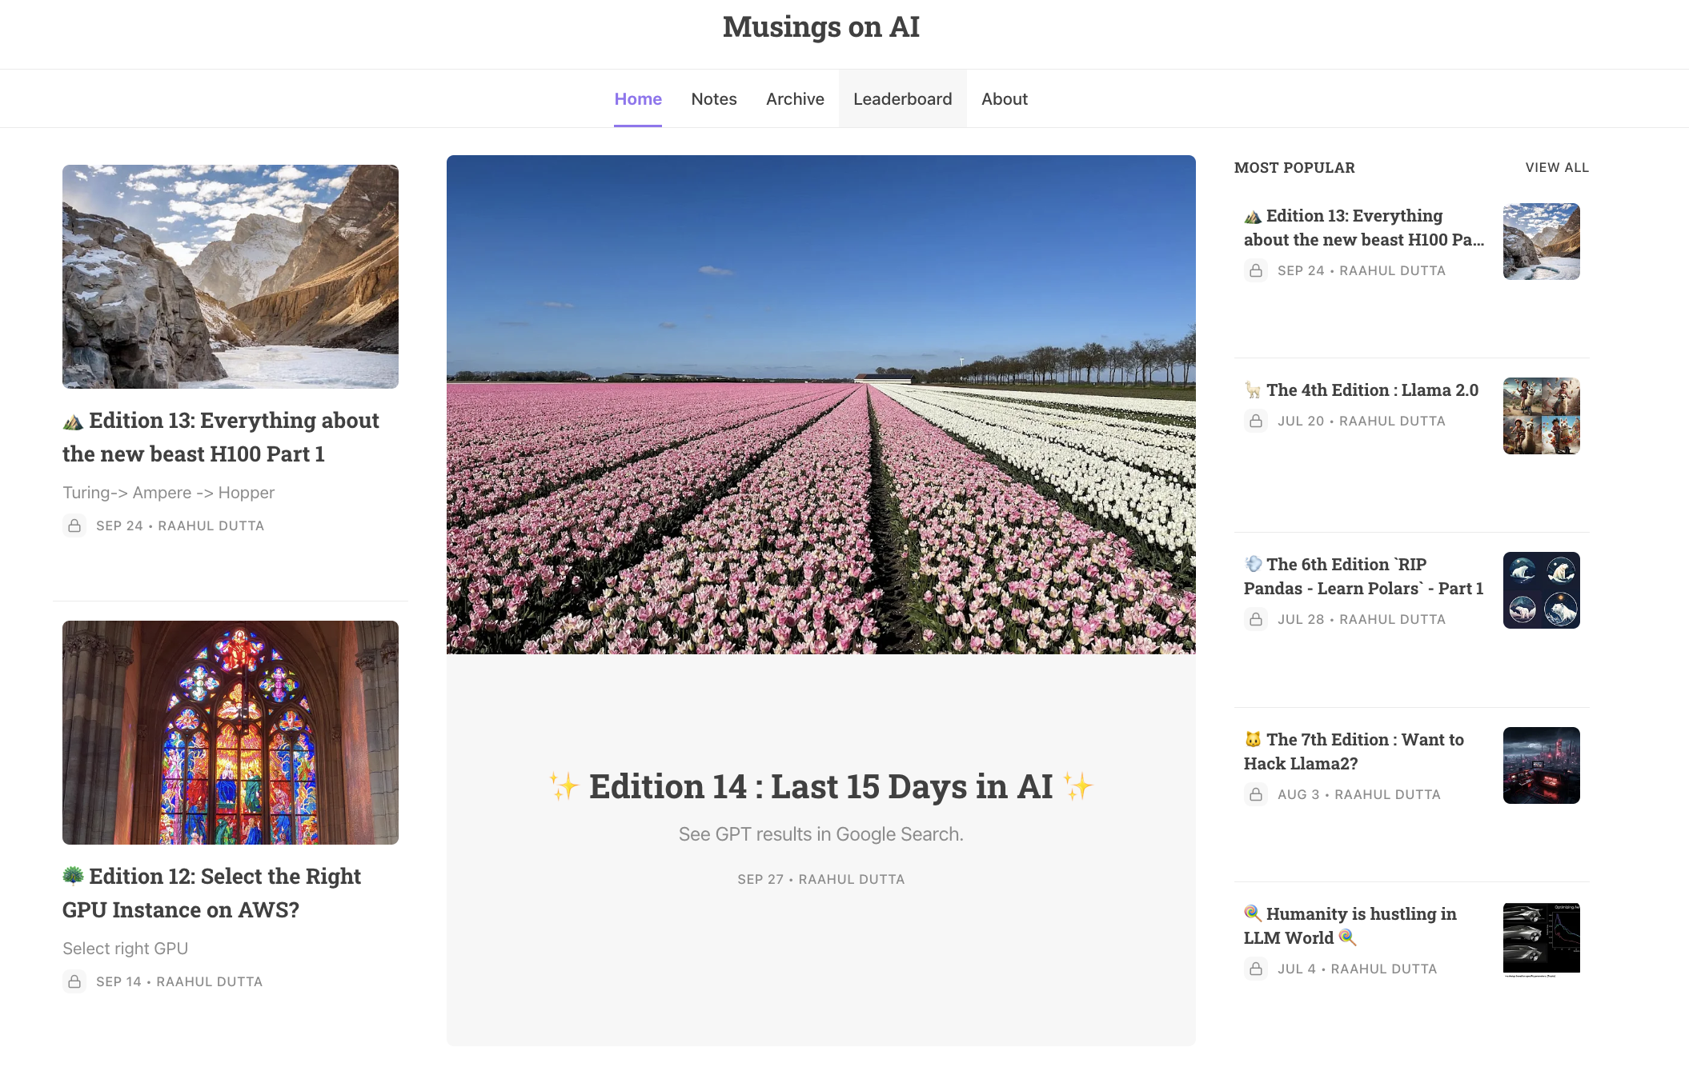The image size is (1689, 1075).
Task: Open Edition 14 Last 15 Days headline
Action: click(x=820, y=786)
